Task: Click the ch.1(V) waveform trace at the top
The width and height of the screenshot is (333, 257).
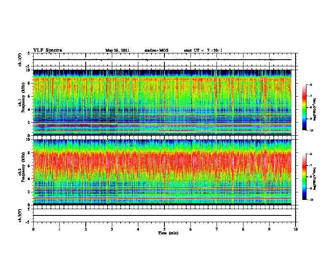Action: click(162, 60)
